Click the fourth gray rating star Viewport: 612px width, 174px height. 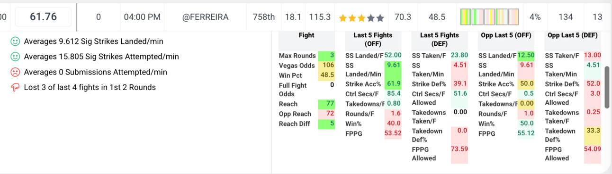[370, 17]
